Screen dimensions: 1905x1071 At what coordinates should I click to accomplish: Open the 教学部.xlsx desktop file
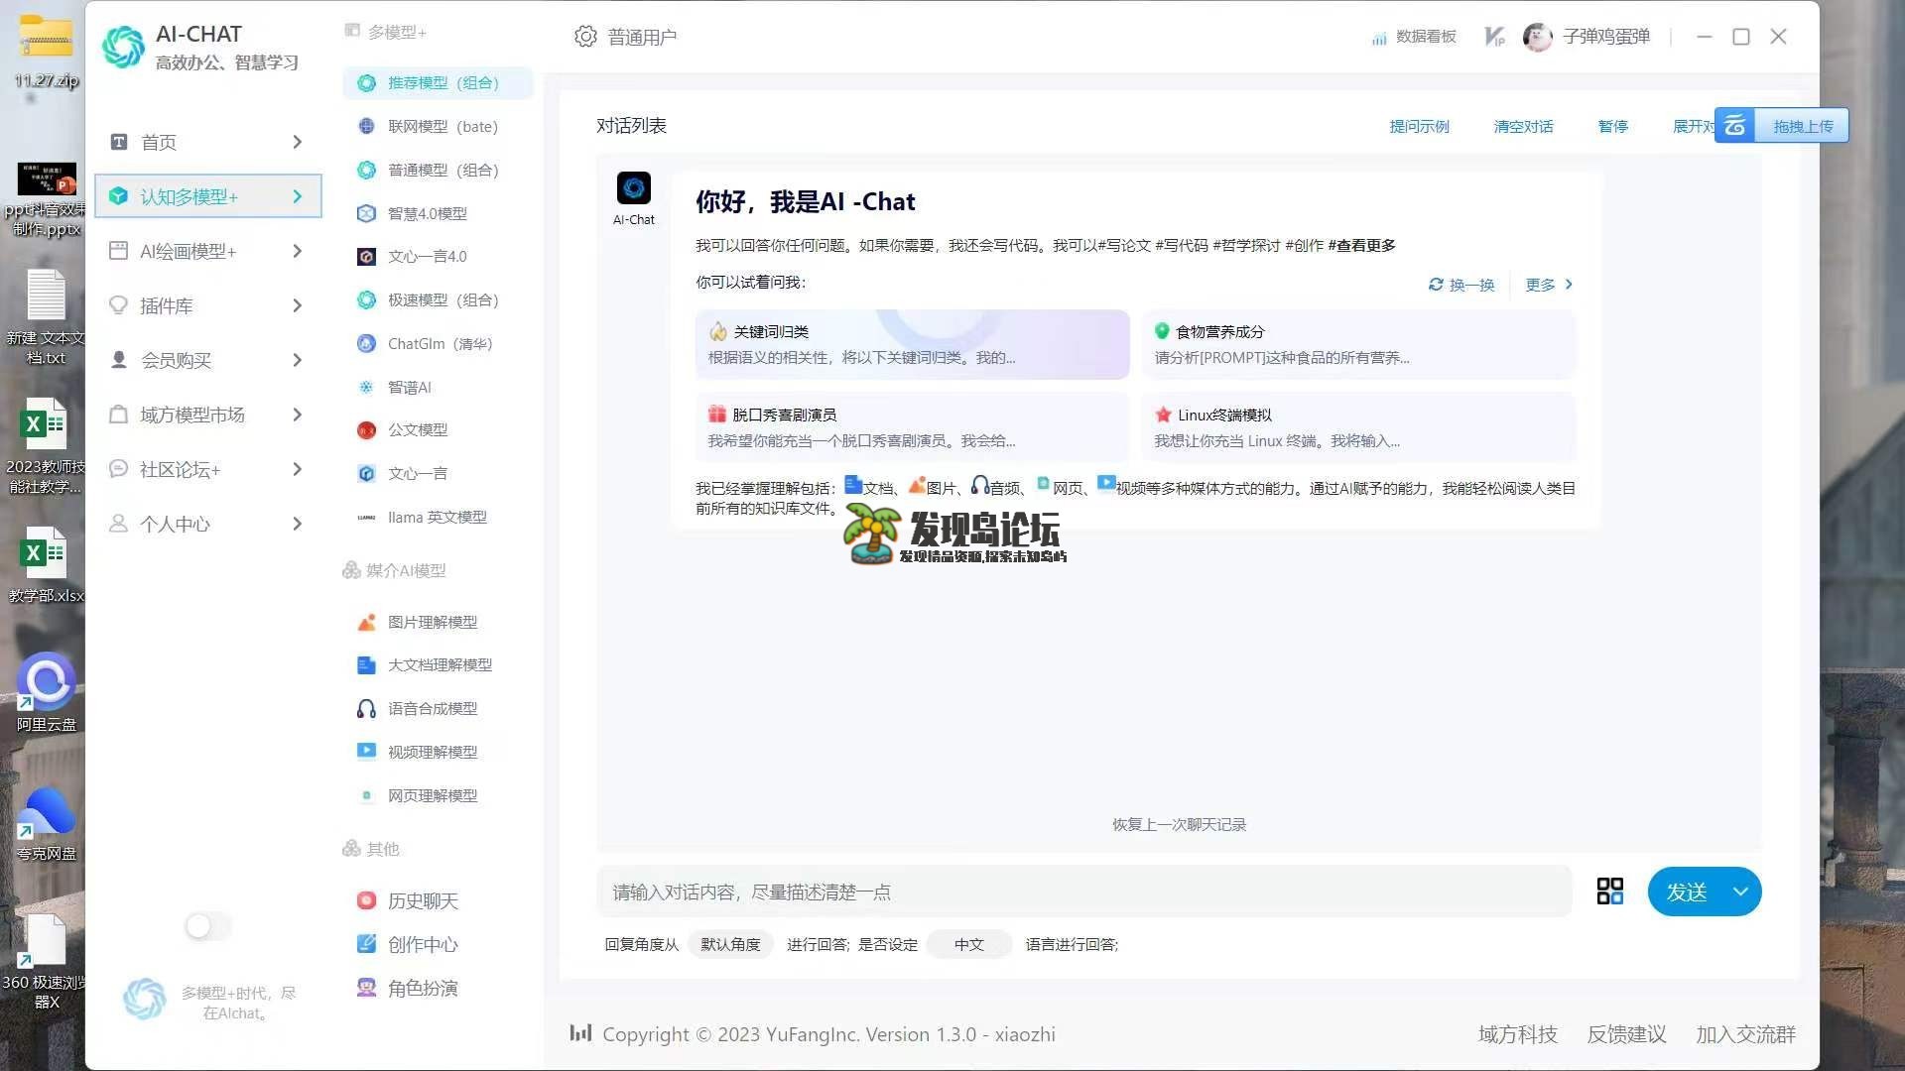[x=46, y=563]
